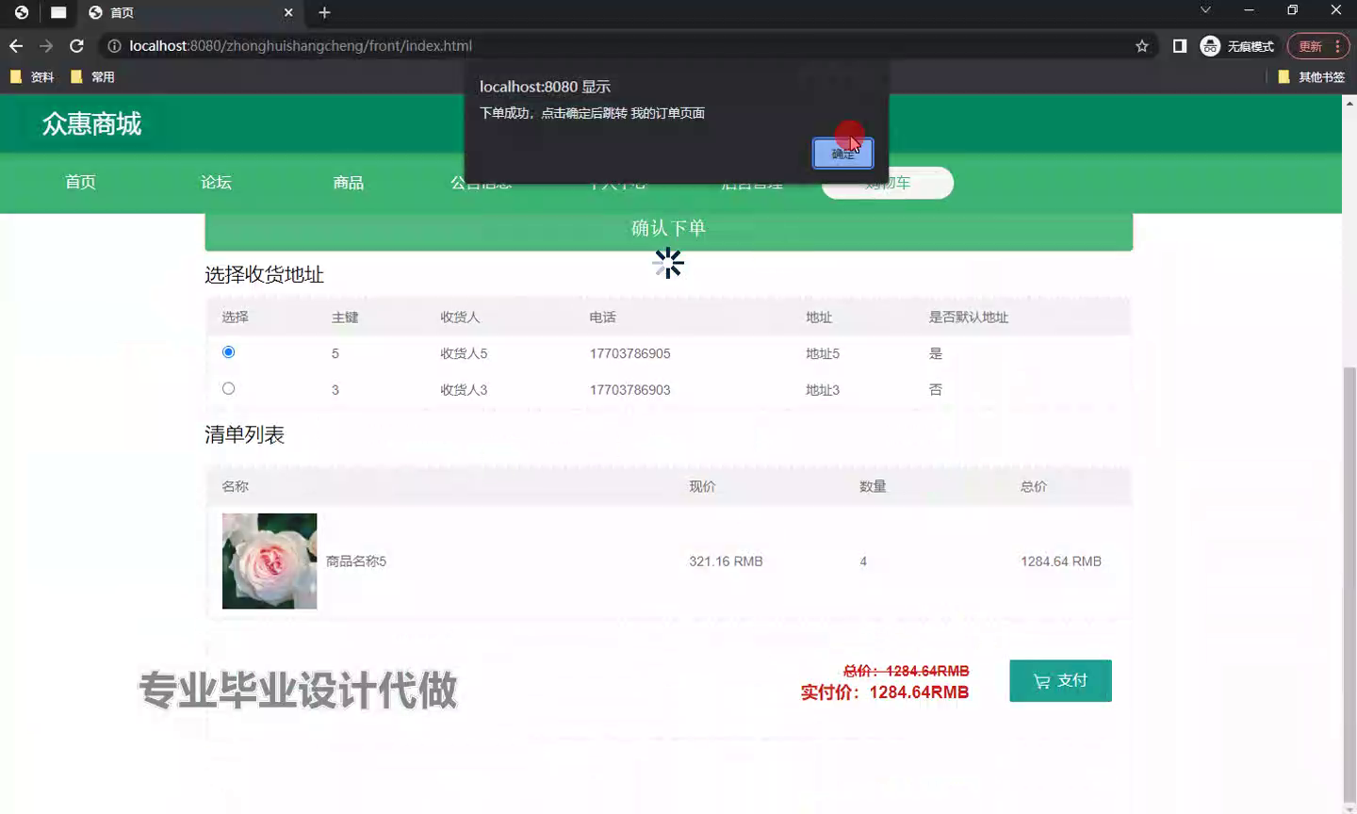Click the 确认下单 button

tap(668, 229)
